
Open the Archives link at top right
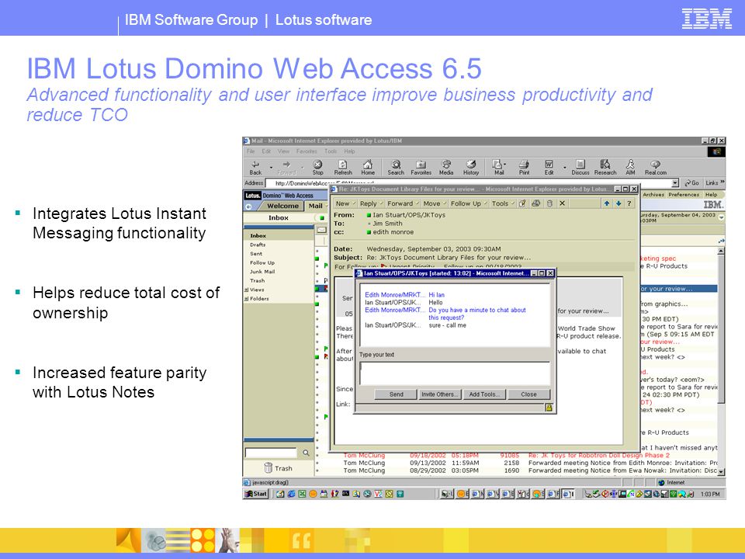(653, 194)
